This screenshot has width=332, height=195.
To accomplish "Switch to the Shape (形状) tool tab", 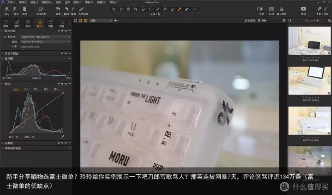I will coord(28,23).
